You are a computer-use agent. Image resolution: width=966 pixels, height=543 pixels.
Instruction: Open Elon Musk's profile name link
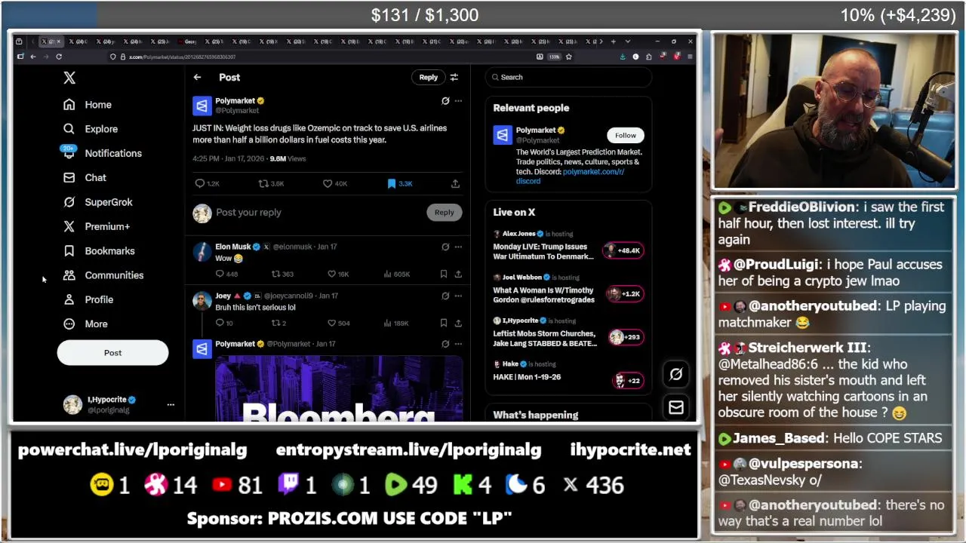(233, 247)
